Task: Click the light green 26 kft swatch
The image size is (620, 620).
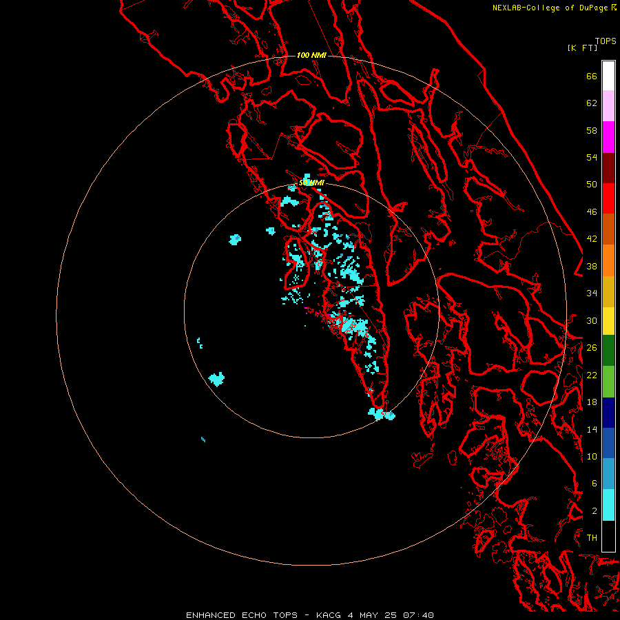Action: tap(608, 382)
